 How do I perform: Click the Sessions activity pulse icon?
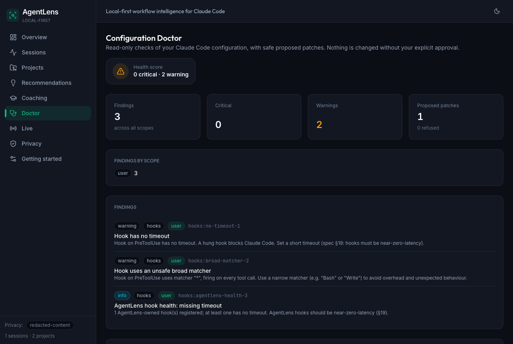pyautogui.click(x=13, y=52)
